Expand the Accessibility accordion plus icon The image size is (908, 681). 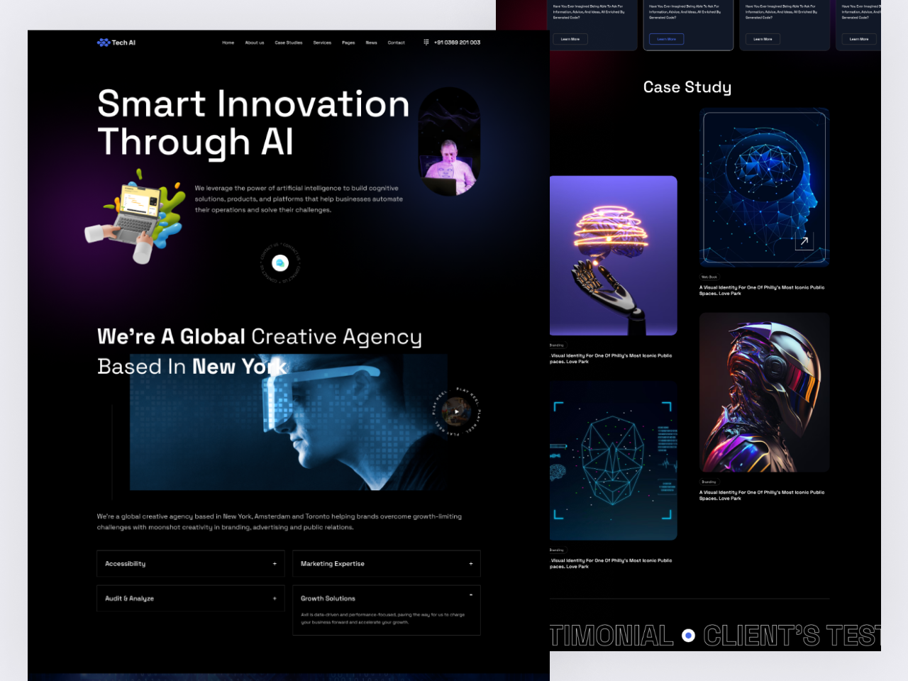[275, 564]
